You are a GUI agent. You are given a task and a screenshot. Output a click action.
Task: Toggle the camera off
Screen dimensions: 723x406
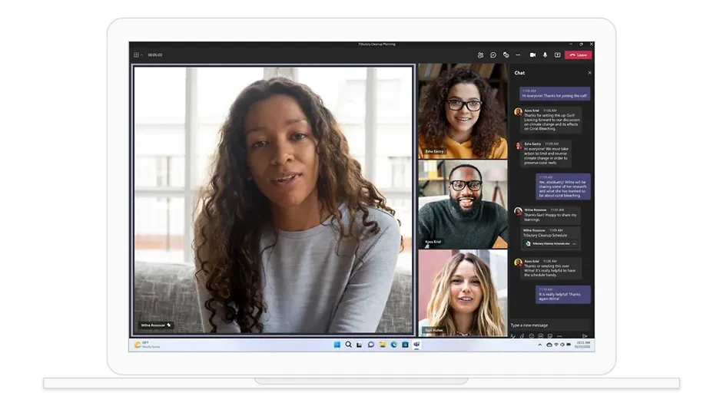532,55
